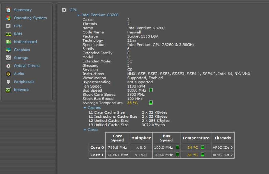
Task: Open the Network section
Action: pyautogui.click(x=21, y=90)
